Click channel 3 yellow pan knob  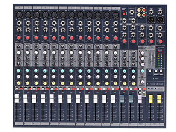pyautogui.click(x=36, y=83)
